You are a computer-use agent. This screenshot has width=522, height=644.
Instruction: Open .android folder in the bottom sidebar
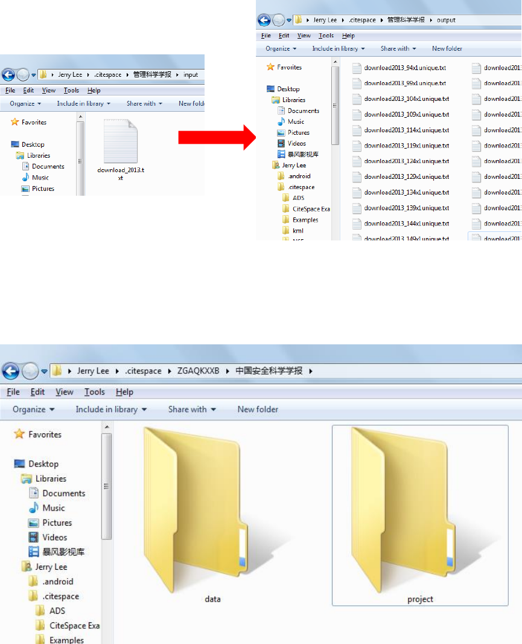coord(57,582)
